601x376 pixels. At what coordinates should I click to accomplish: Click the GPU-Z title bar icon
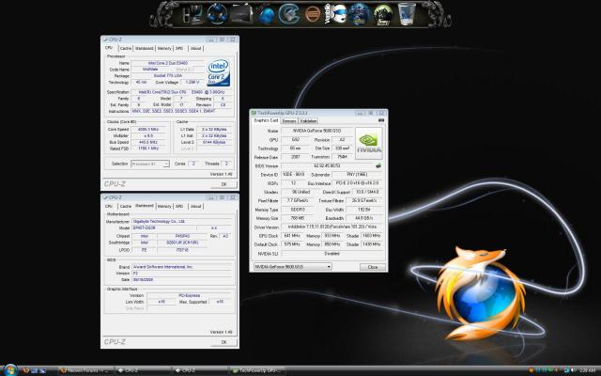[254, 113]
